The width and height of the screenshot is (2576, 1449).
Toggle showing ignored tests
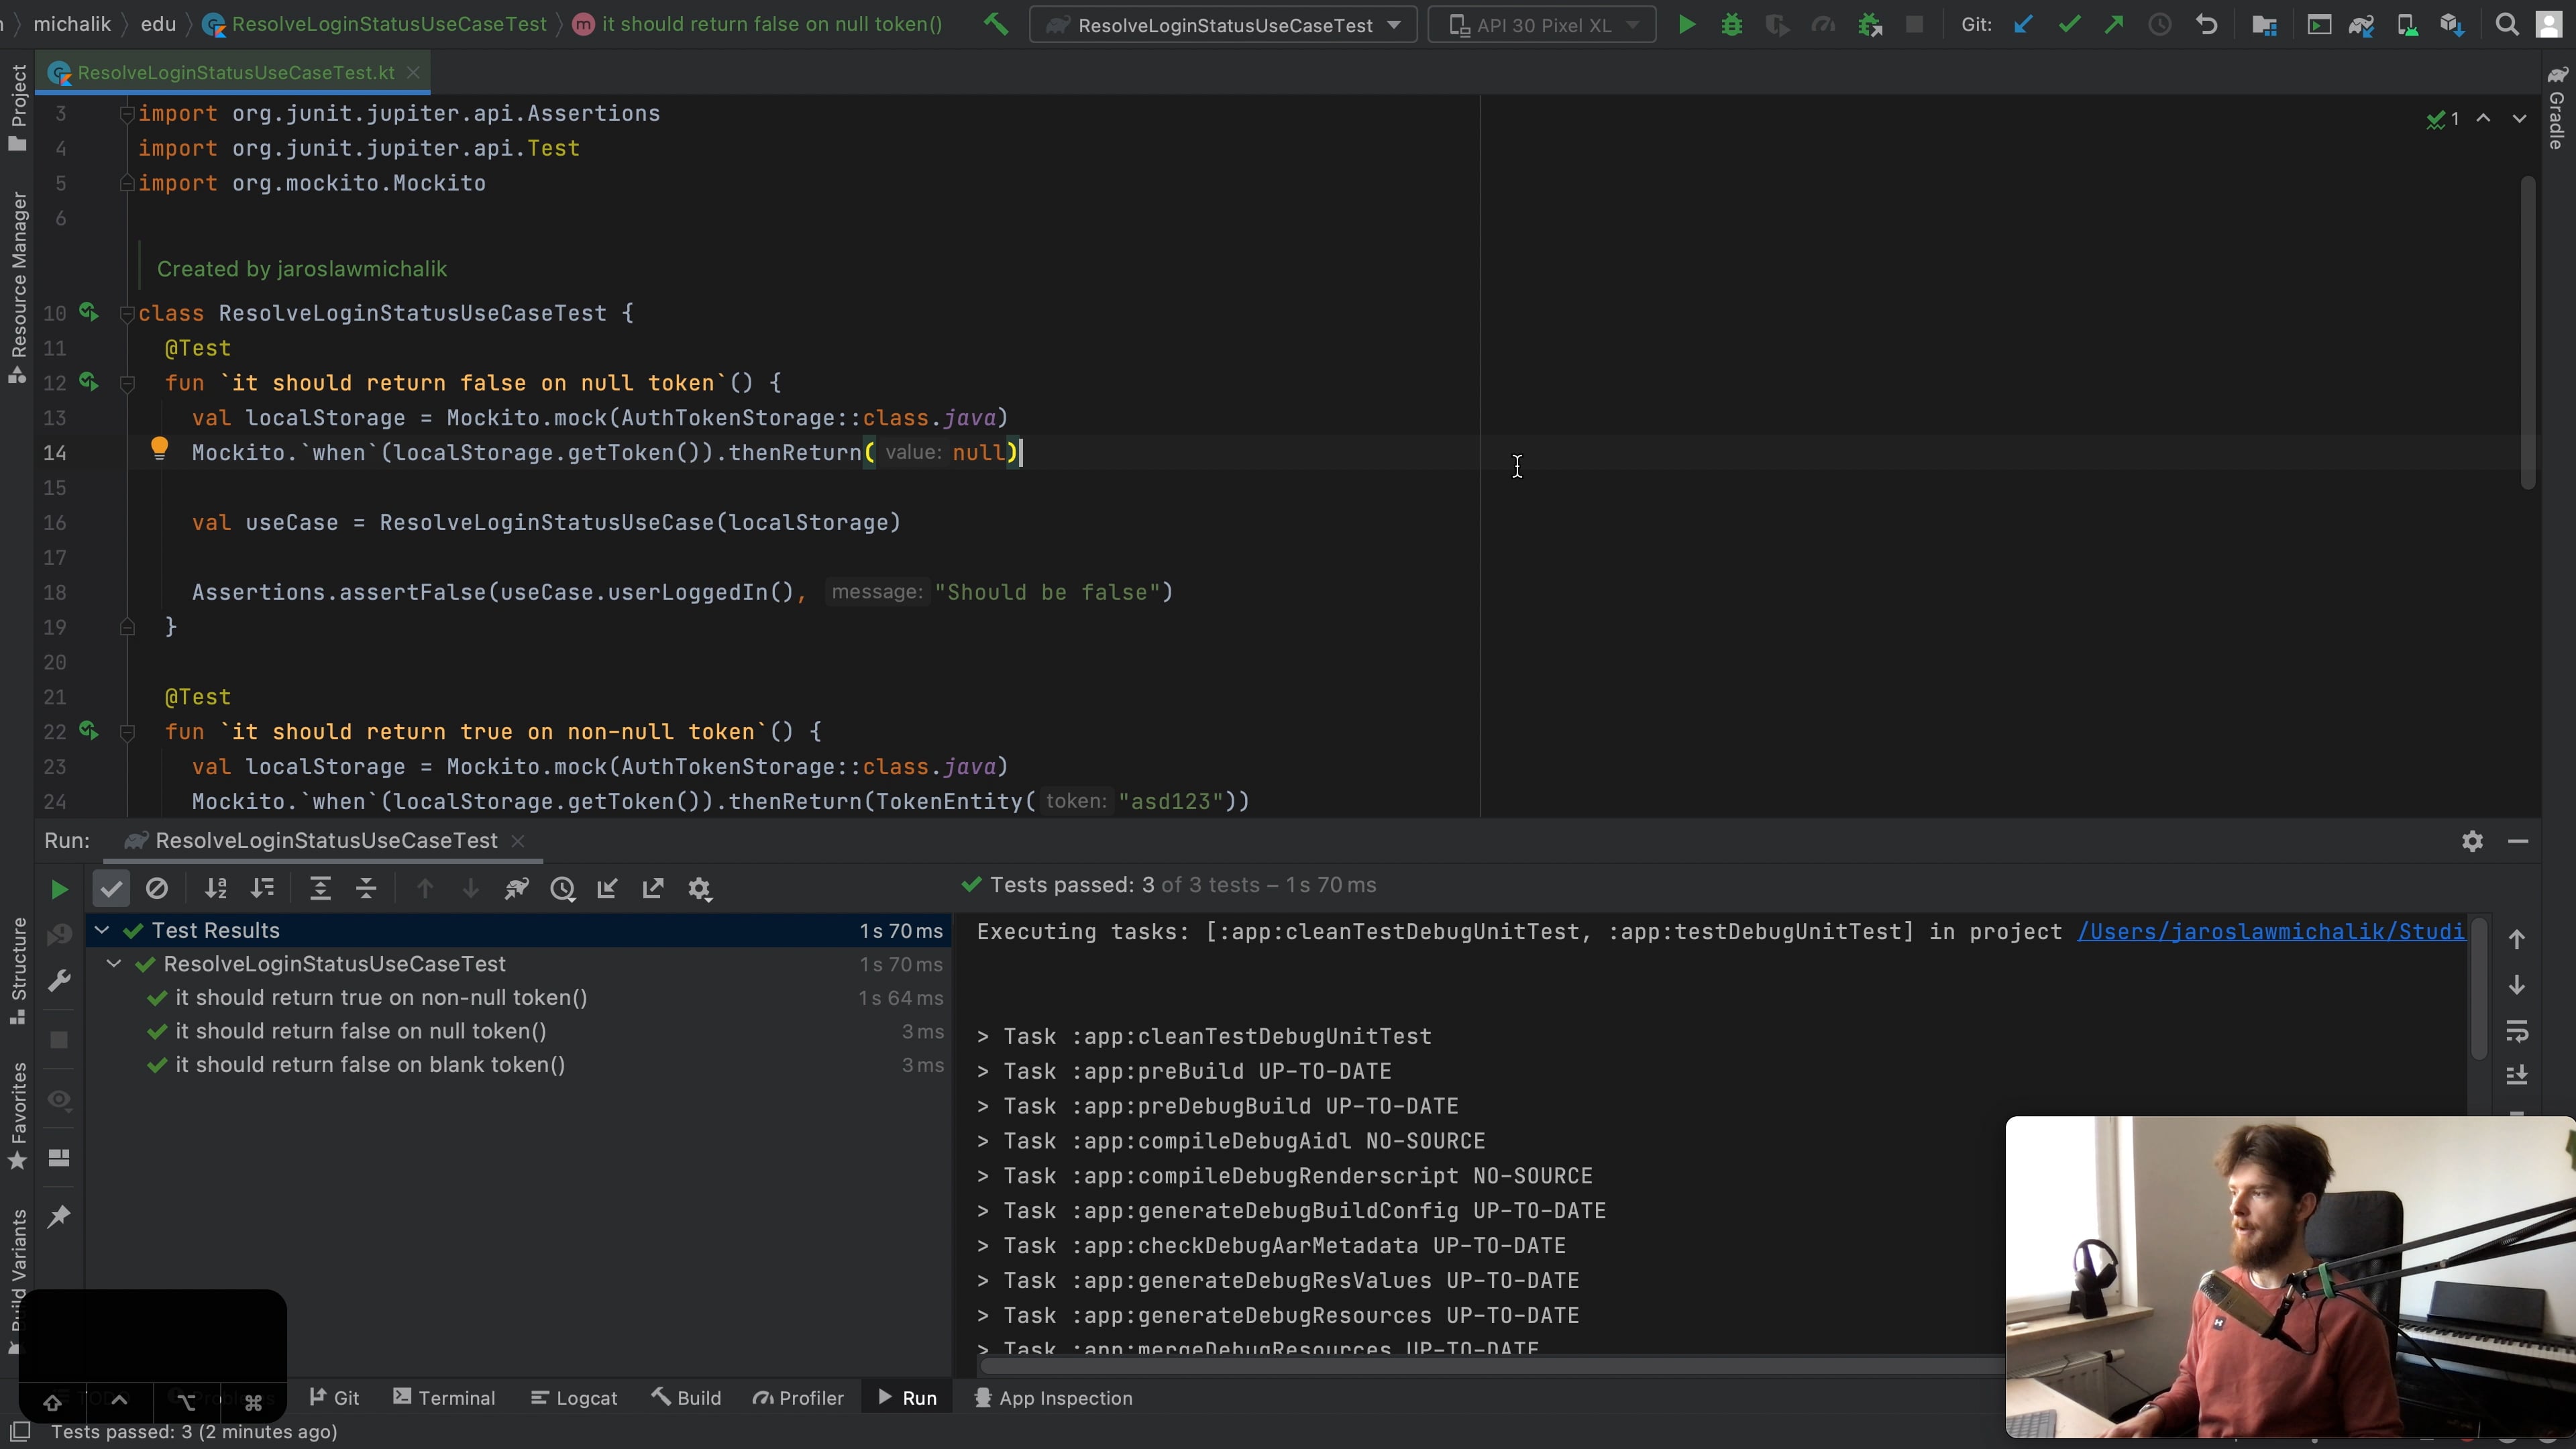tap(158, 889)
